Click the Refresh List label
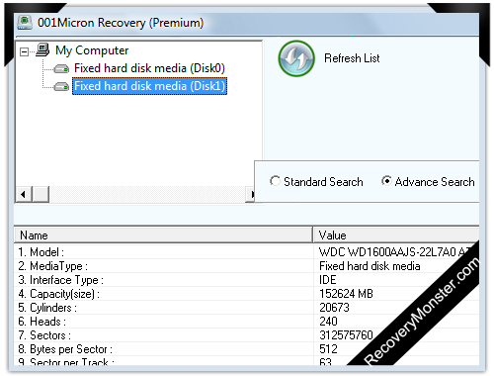 tap(352, 58)
